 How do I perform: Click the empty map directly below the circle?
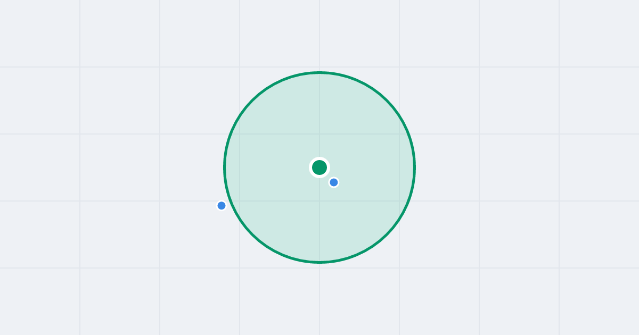coord(319,298)
